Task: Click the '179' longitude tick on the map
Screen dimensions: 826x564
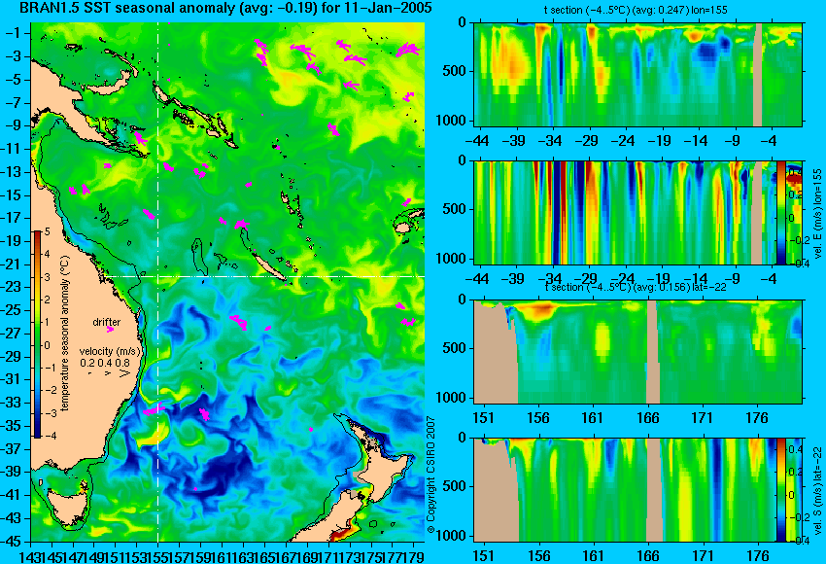Action: pyautogui.click(x=414, y=556)
